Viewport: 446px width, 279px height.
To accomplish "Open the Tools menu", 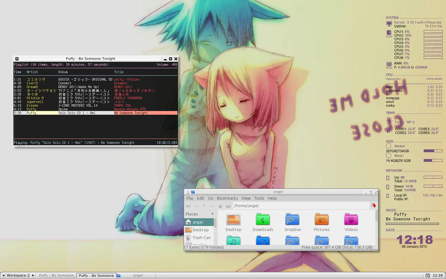I will pyautogui.click(x=259, y=198).
